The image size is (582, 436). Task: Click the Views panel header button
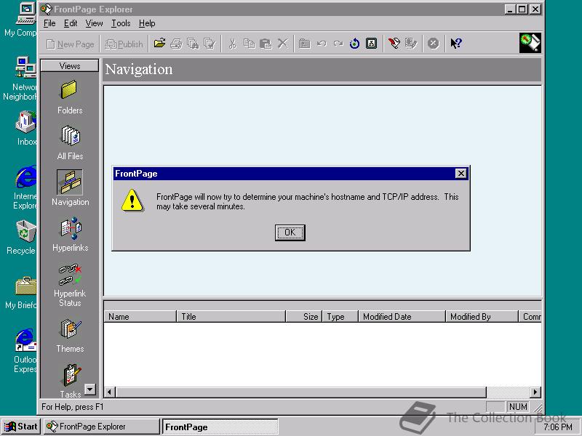pos(69,65)
